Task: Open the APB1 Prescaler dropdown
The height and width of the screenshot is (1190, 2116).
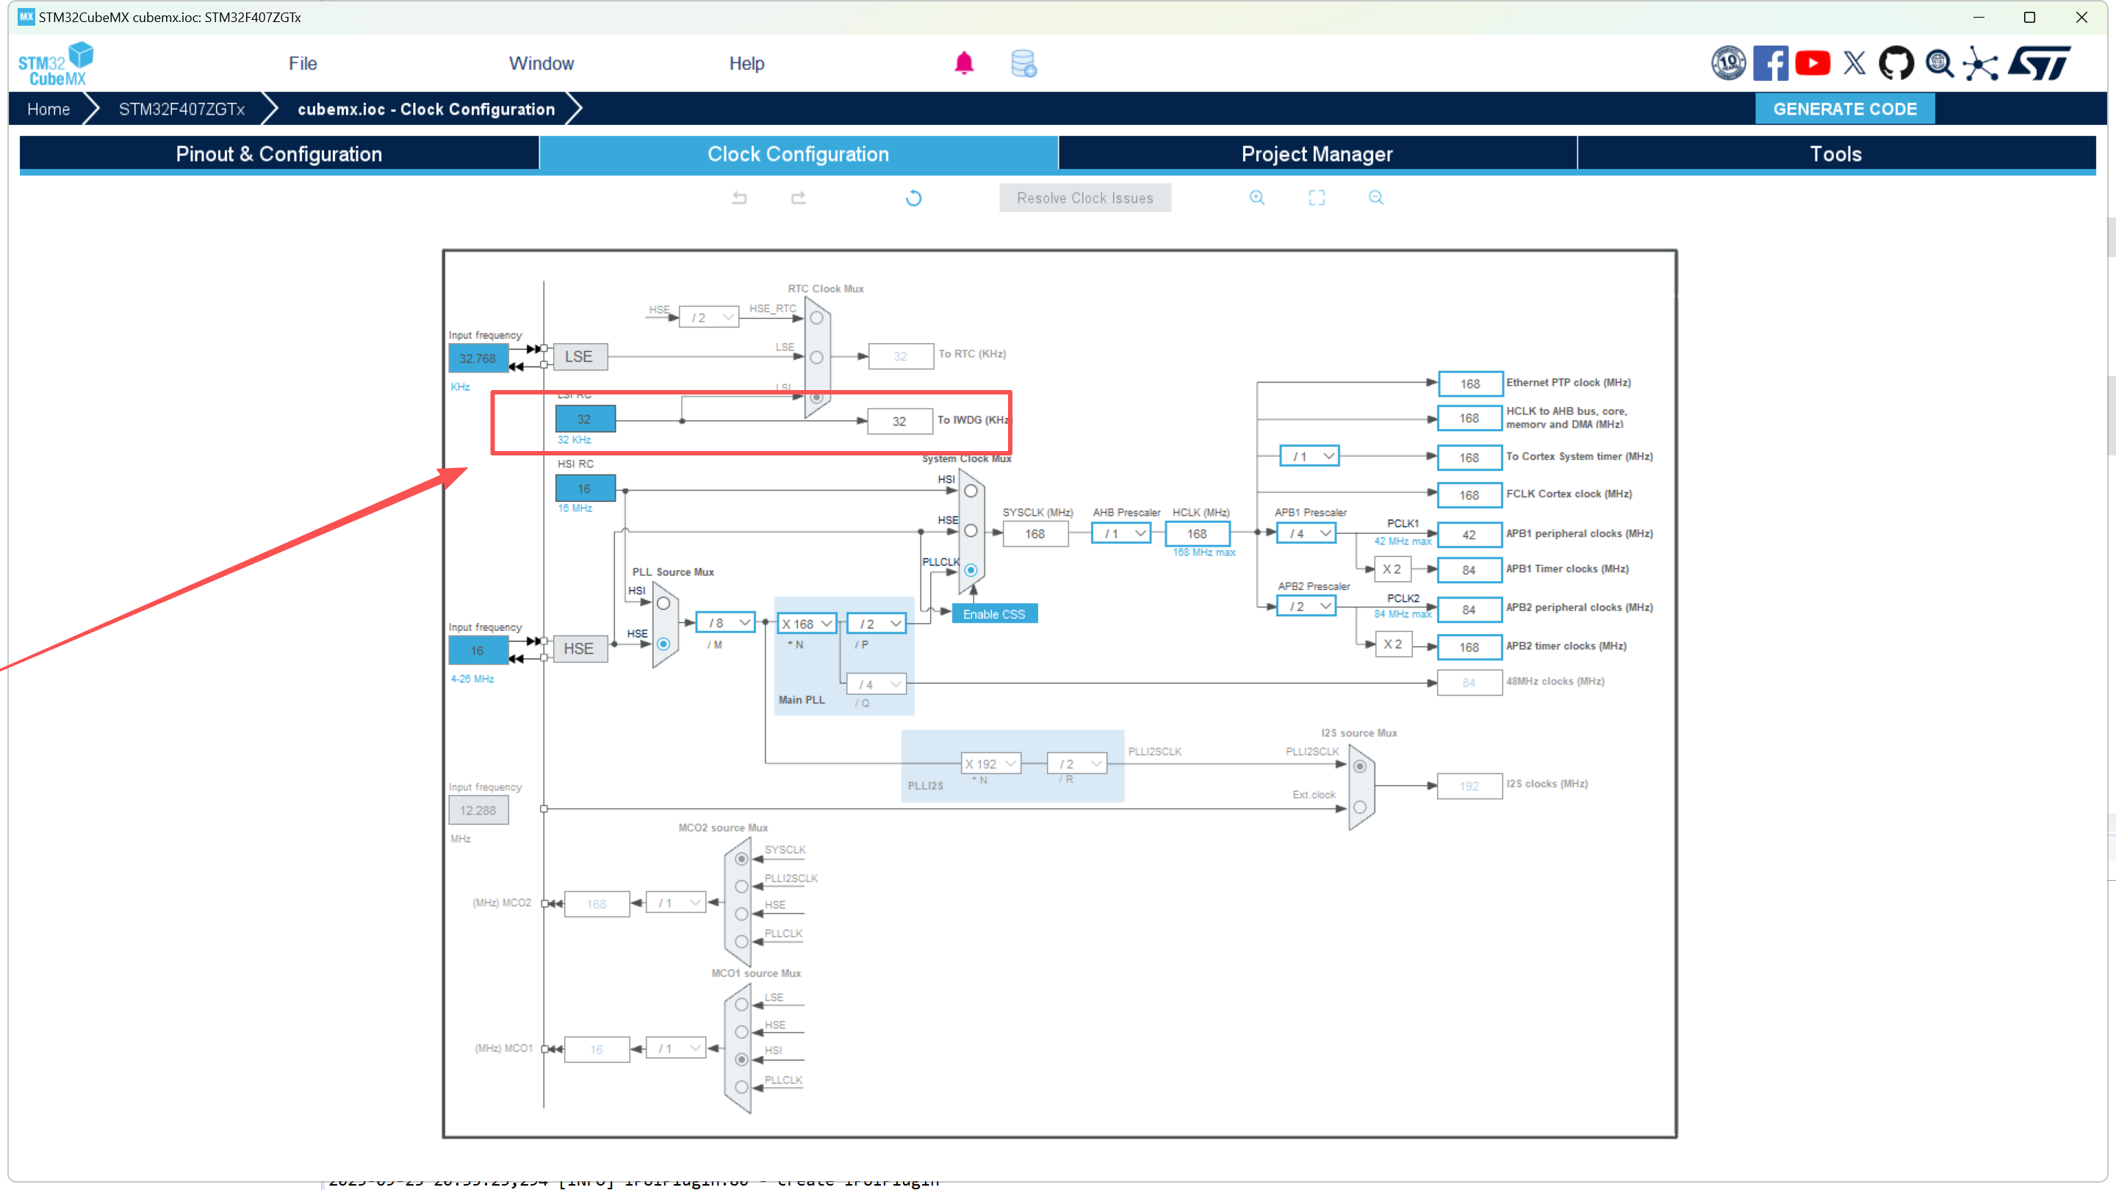Action: click(x=1306, y=534)
